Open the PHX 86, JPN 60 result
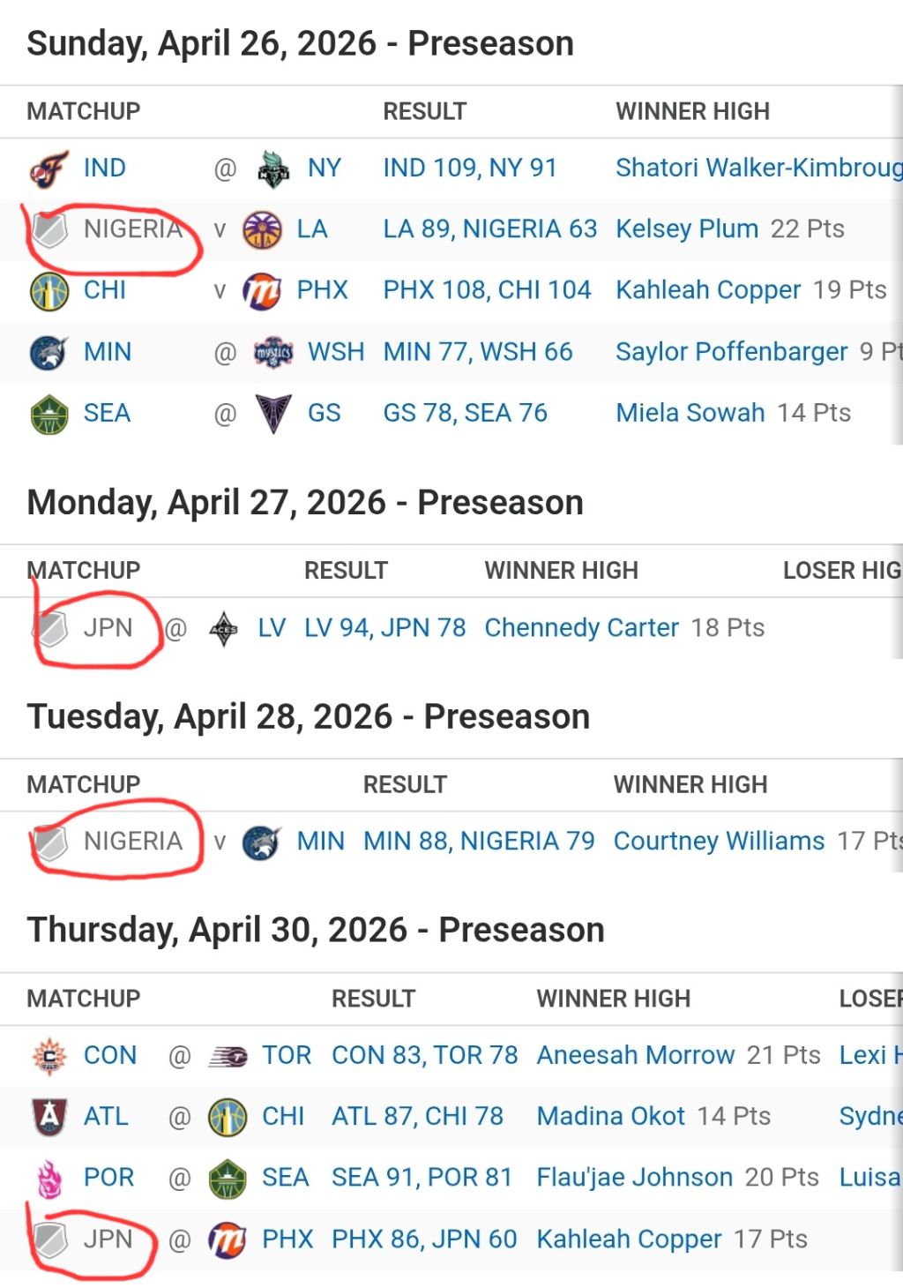This screenshot has height=1288, width=903. (424, 1239)
